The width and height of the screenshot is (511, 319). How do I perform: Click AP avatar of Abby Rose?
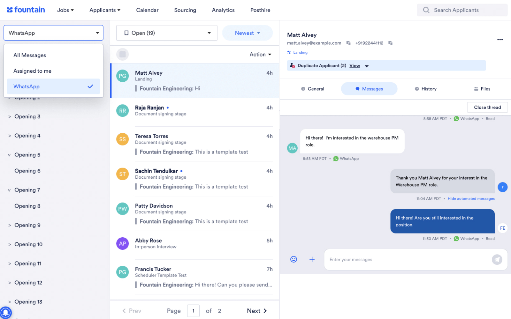pos(123,243)
